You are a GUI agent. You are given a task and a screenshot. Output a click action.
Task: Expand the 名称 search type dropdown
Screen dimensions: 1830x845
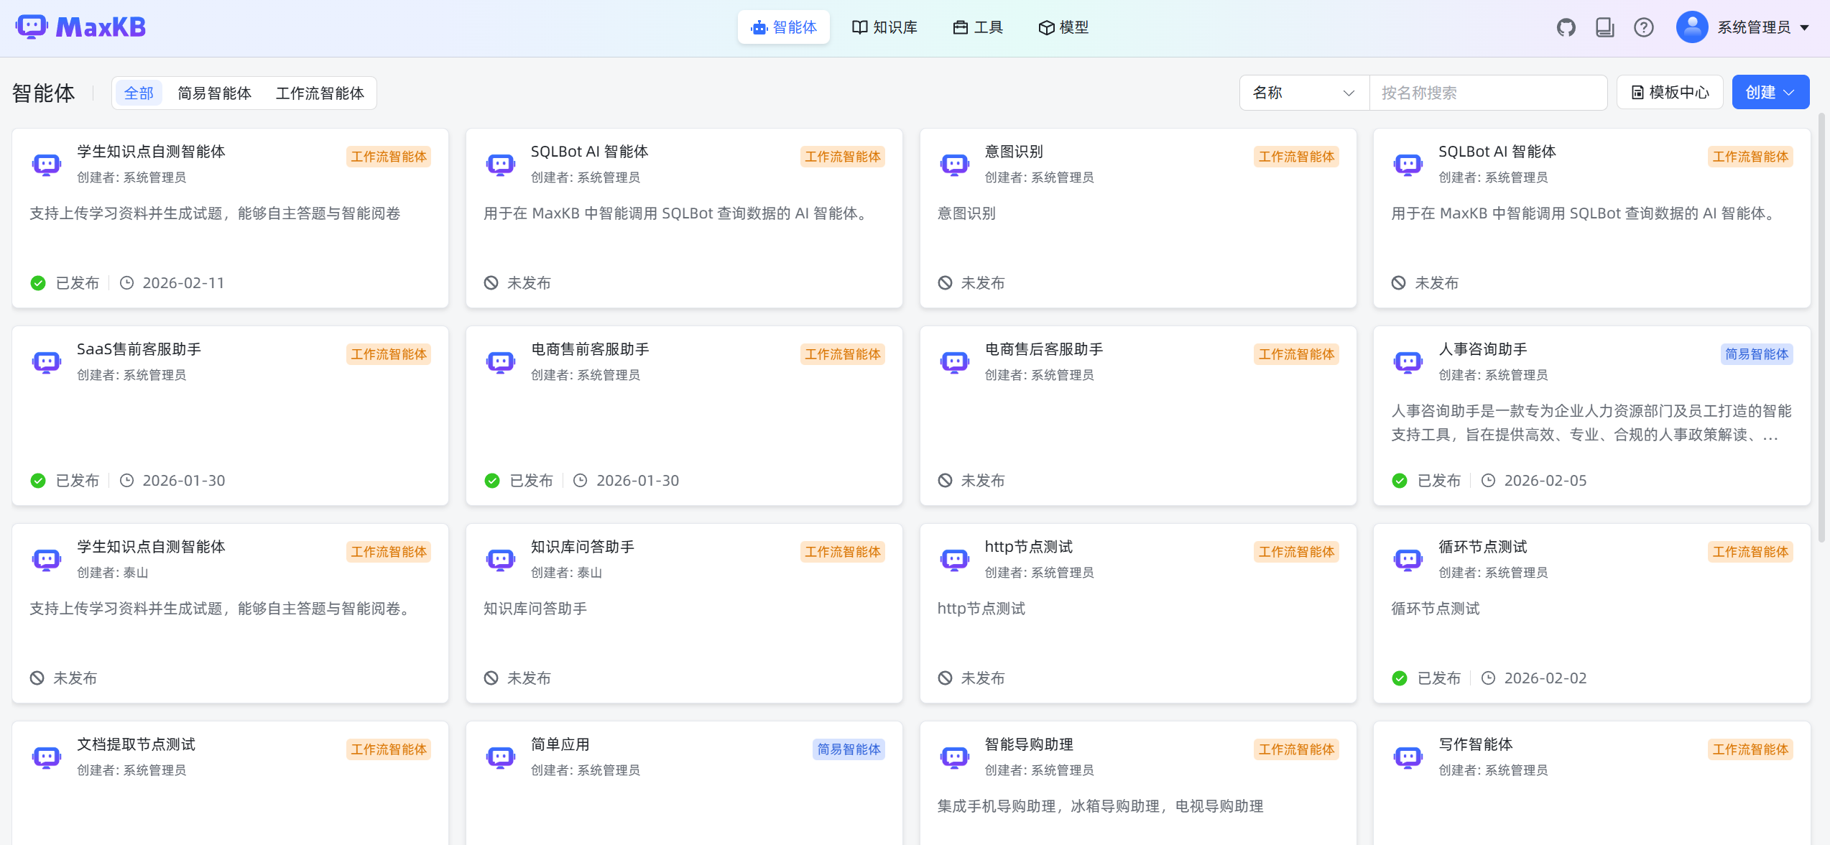tap(1303, 93)
